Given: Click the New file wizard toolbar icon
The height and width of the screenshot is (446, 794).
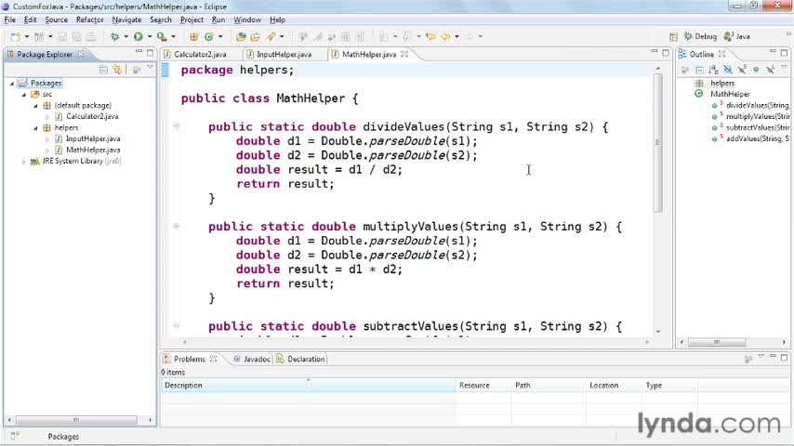Looking at the screenshot, I should 16,36.
